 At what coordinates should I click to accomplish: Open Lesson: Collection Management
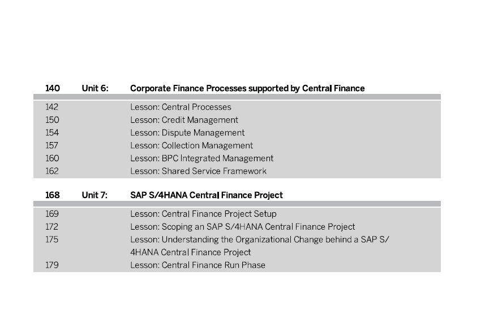(x=191, y=145)
